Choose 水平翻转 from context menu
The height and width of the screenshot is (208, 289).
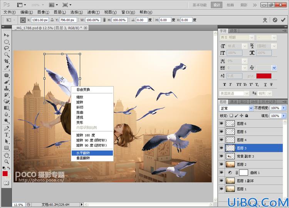(x=92, y=153)
